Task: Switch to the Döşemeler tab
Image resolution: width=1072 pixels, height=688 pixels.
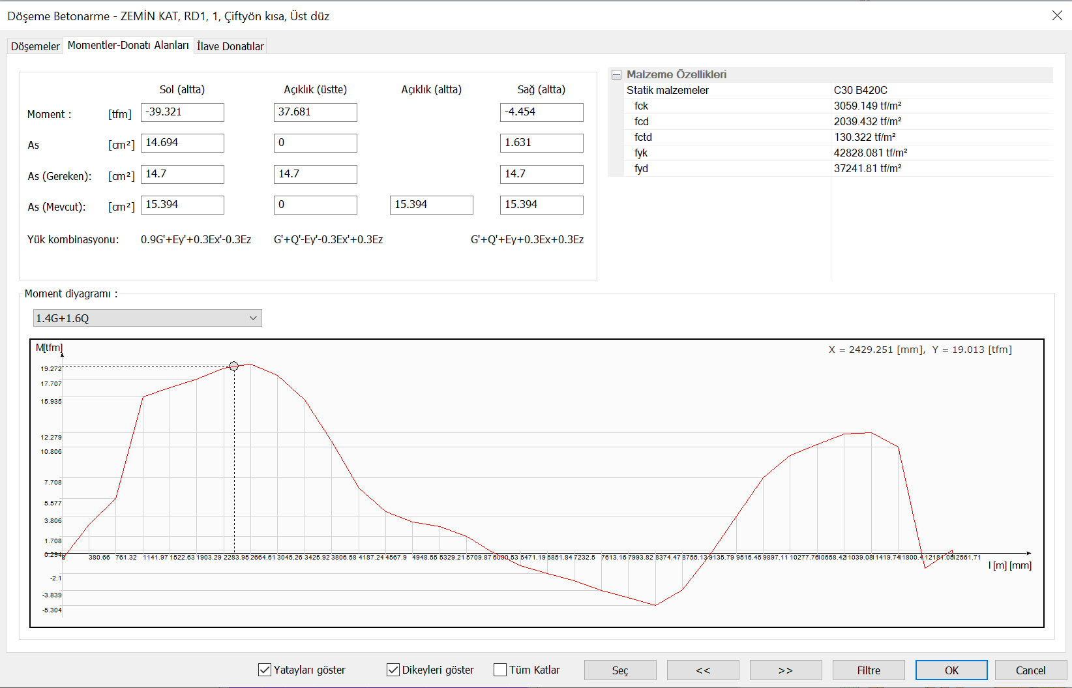Action: (x=35, y=46)
